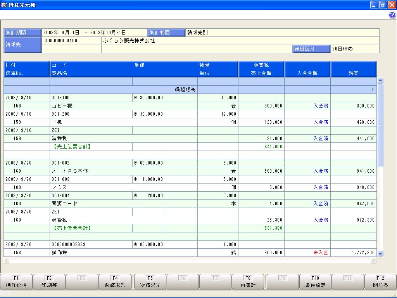Viewport: 397px width, 298px height.
Task: Click the 日付 伝票No. column header
Action: pos(27,69)
